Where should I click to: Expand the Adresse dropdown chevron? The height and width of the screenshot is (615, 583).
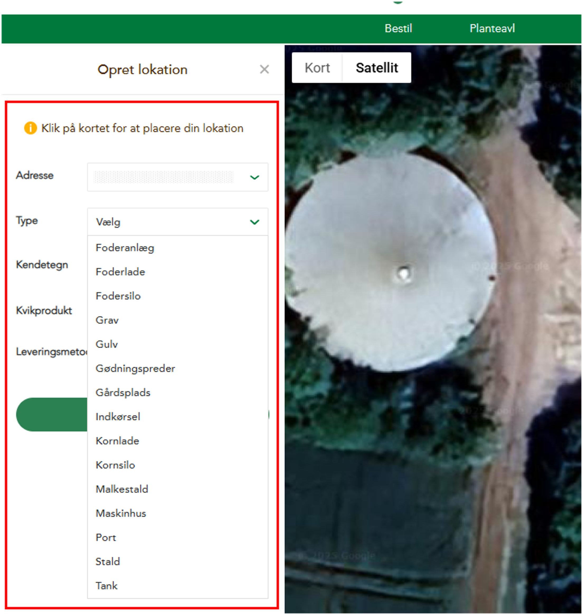point(254,177)
